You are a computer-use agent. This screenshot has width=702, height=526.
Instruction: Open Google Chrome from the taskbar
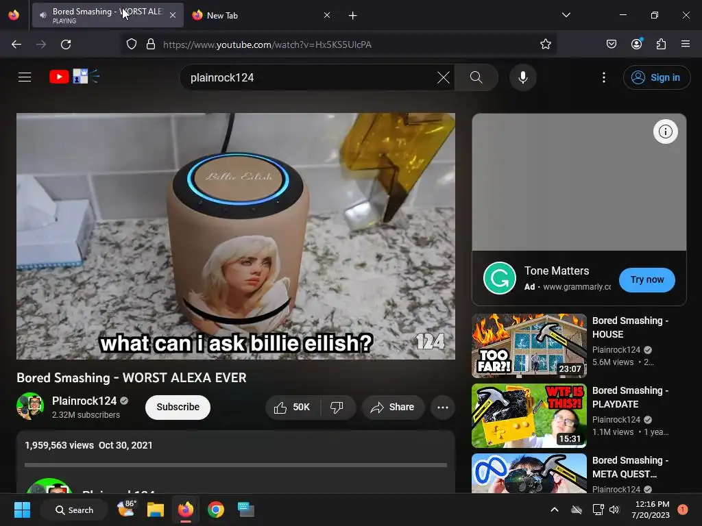(x=216, y=510)
